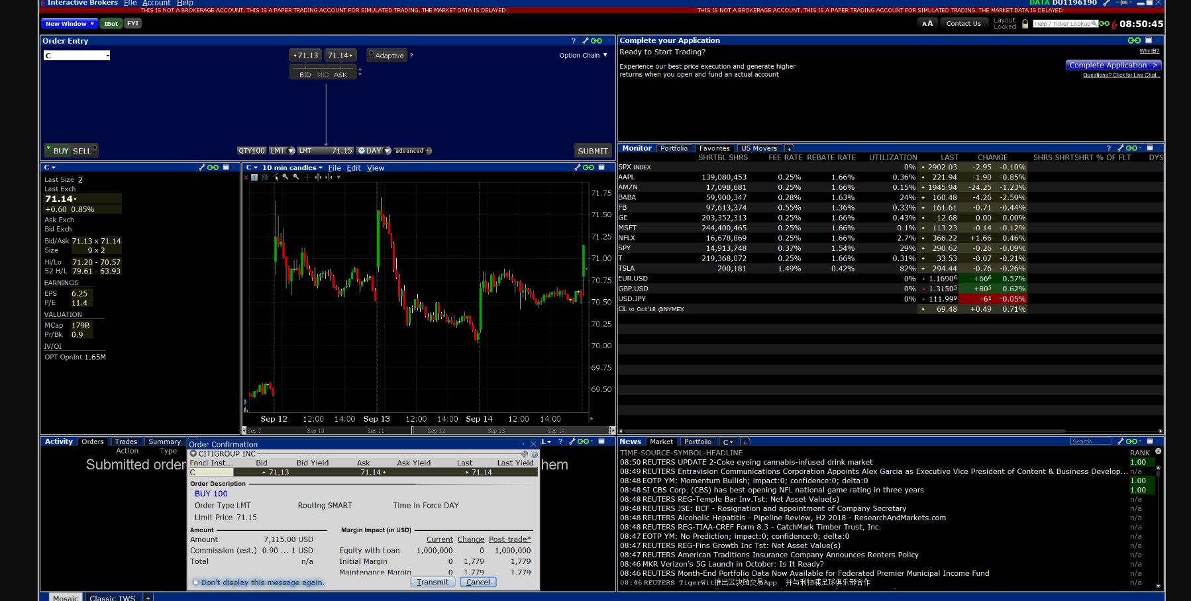Add a new layout tab with plus
1191x601 pixels.
tap(148, 598)
